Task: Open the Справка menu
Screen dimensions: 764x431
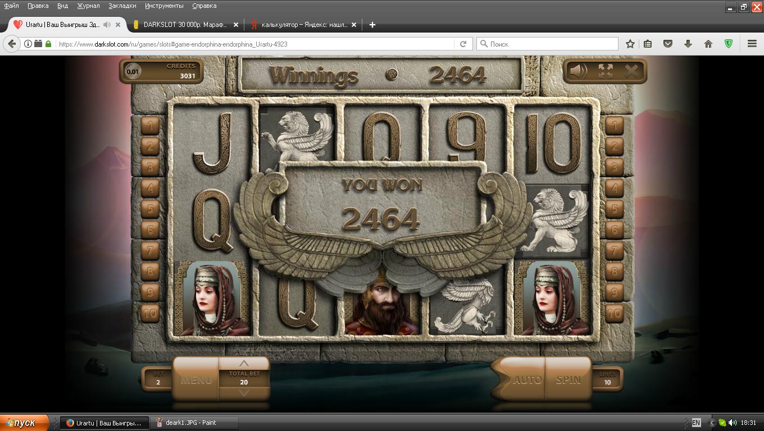Action: click(204, 6)
